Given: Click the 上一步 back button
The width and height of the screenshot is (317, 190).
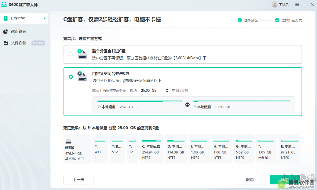Looking at the screenshot, I should click(79, 180).
